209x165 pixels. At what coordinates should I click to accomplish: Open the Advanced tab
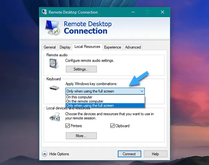point(133,47)
